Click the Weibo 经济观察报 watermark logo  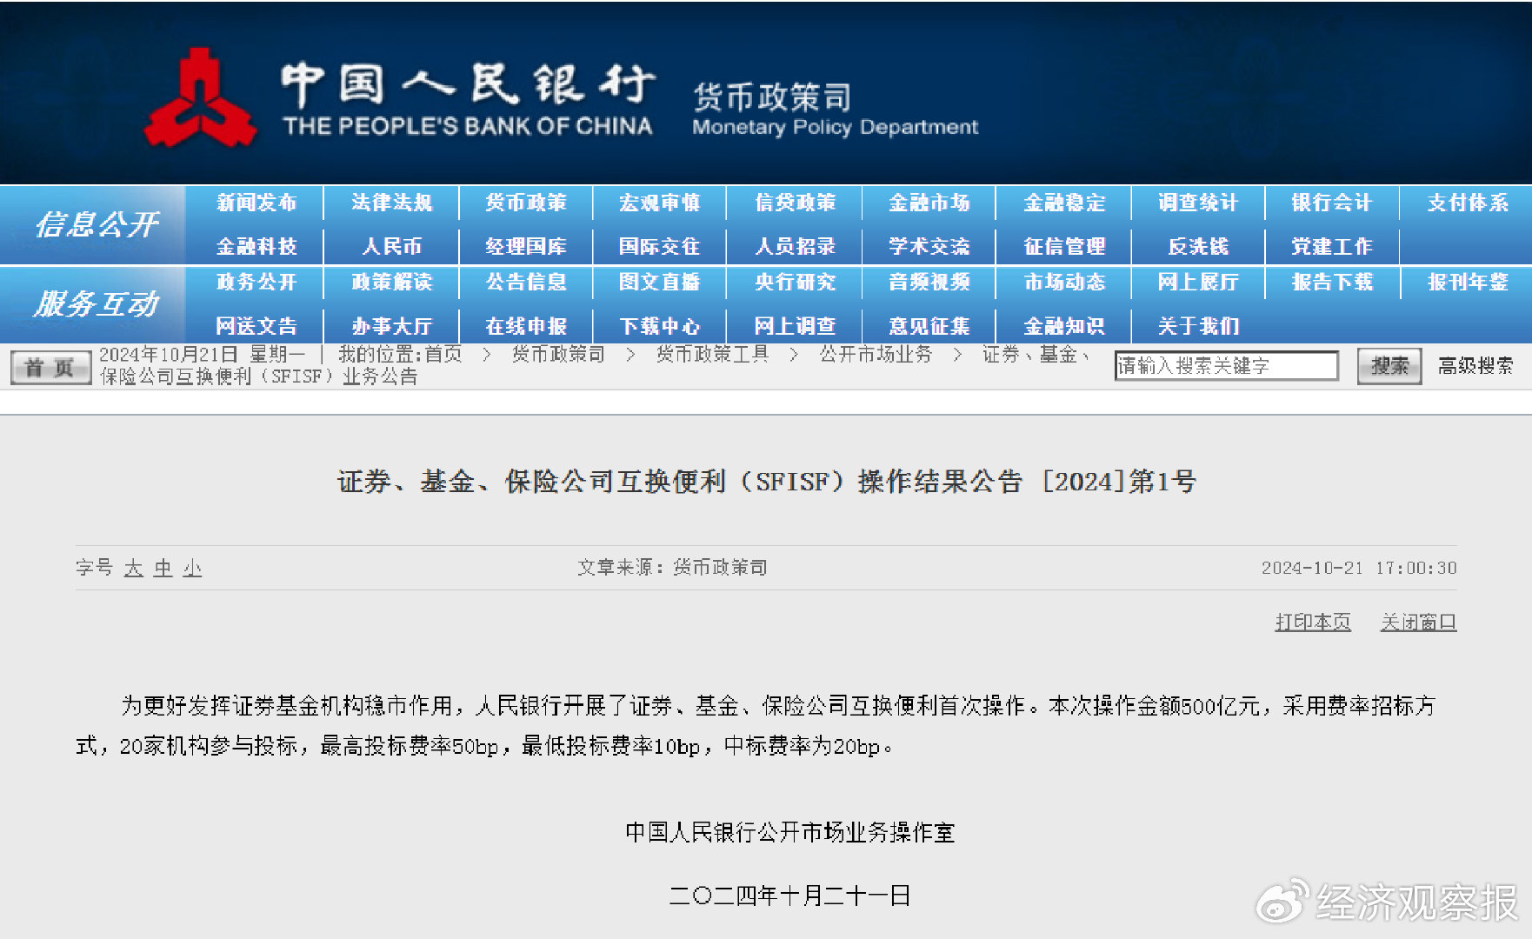pos(1388,902)
